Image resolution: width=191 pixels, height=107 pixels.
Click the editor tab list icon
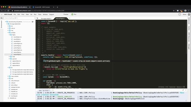[x=37, y=18]
